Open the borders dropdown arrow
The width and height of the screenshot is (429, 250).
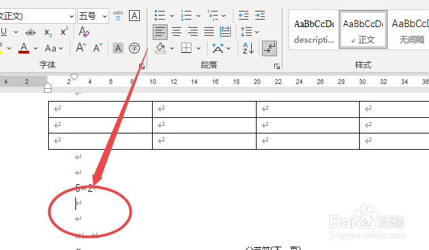click(198, 49)
